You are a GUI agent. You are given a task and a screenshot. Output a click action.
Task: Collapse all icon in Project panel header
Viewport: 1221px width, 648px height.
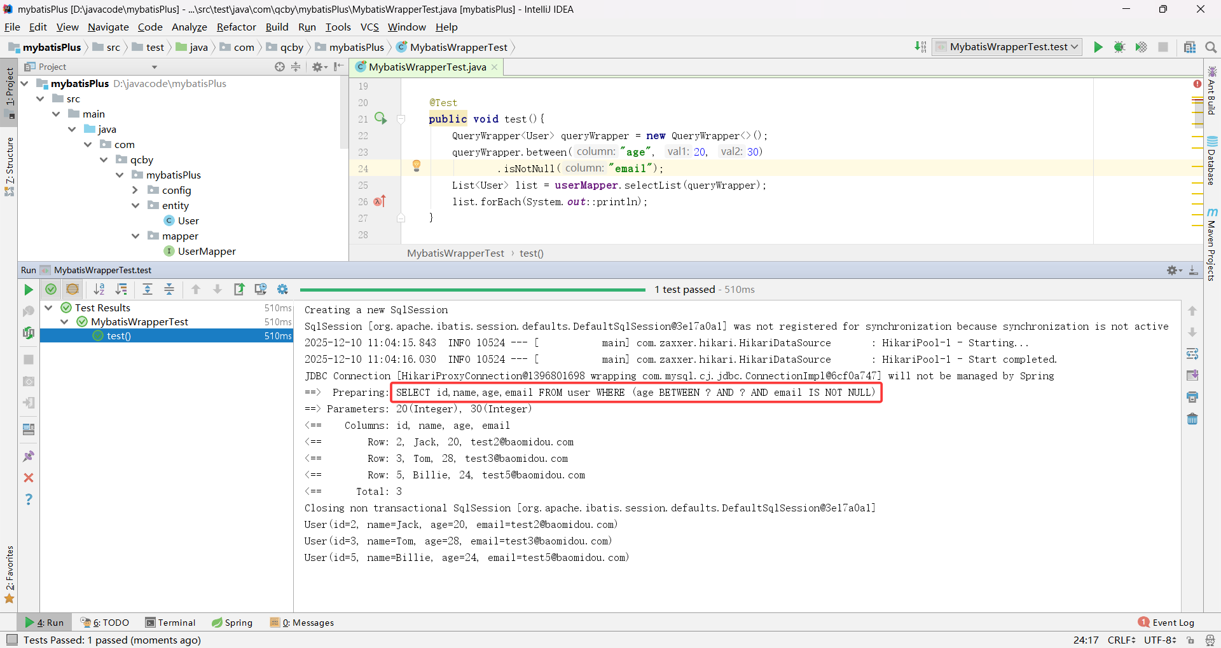click(x=296, y=67)
